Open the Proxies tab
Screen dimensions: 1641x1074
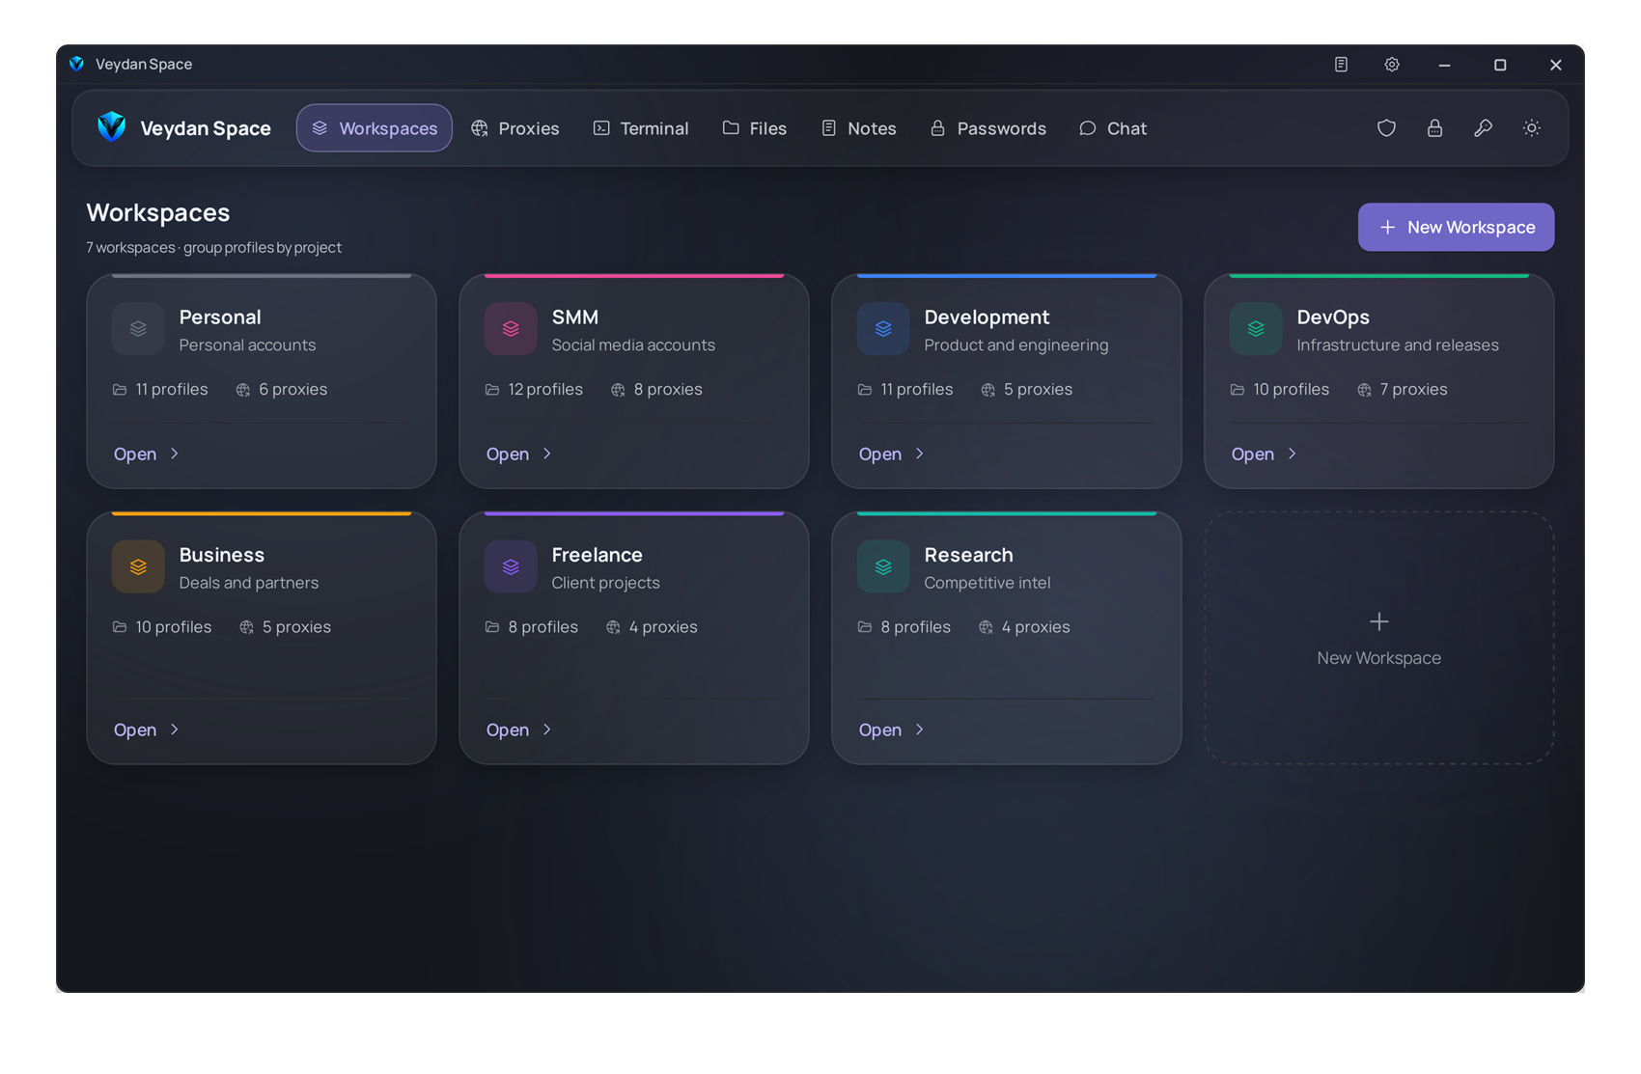(515, 128)
